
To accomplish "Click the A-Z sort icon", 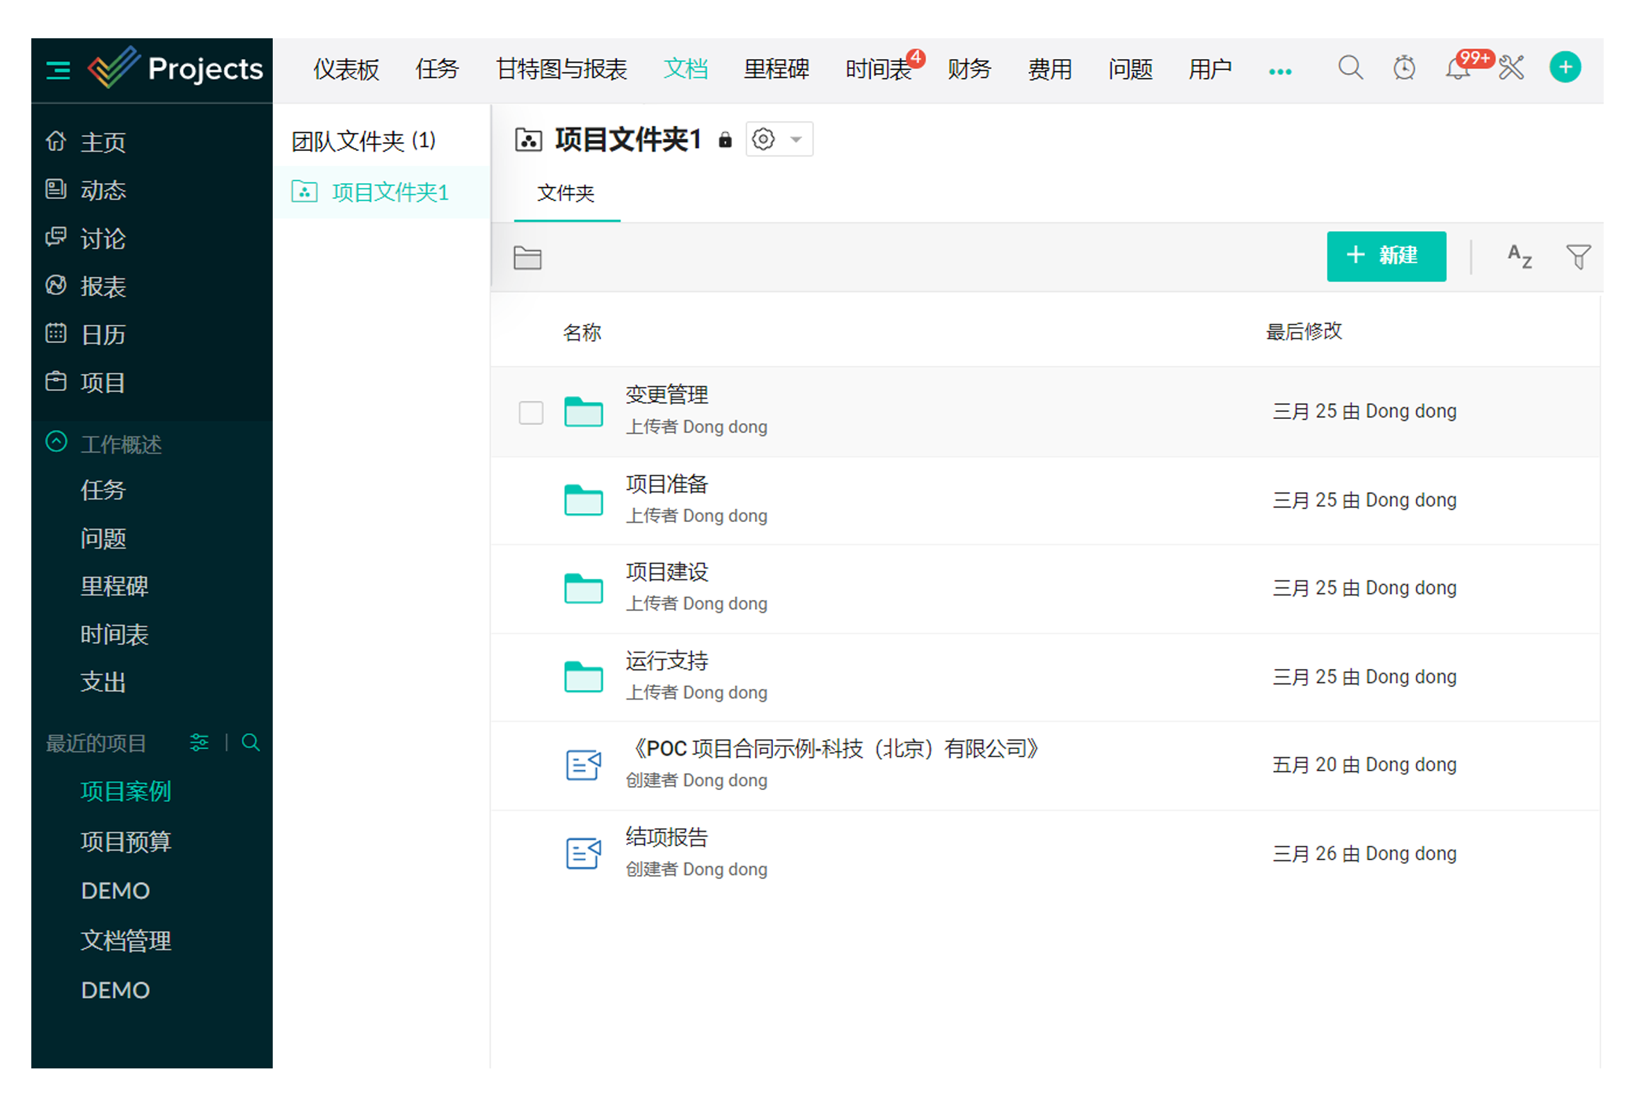I will click(x=1519, y=257).
